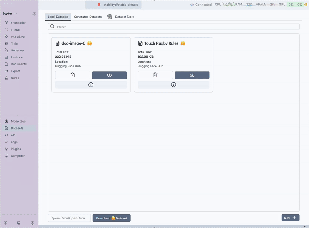Open info for Touch Rugby Rules dataset
The image size is (309, 228).
tap(173, 85)
